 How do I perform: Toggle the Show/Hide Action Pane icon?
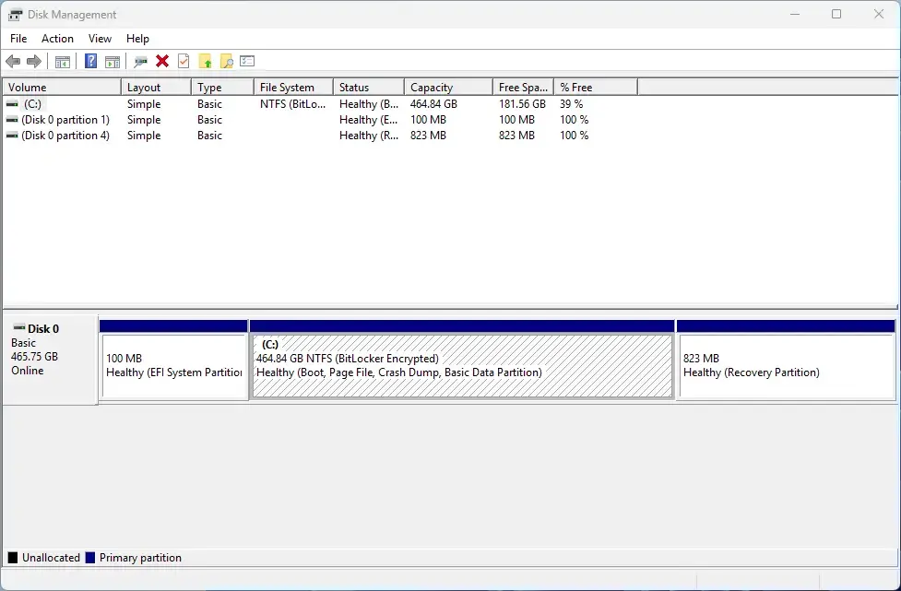(113, 62)
